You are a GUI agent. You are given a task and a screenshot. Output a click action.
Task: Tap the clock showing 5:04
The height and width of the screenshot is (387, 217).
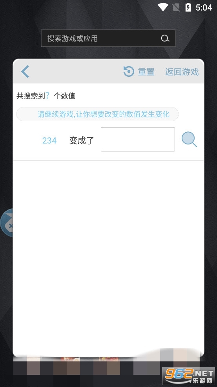[x=204, y=7]
